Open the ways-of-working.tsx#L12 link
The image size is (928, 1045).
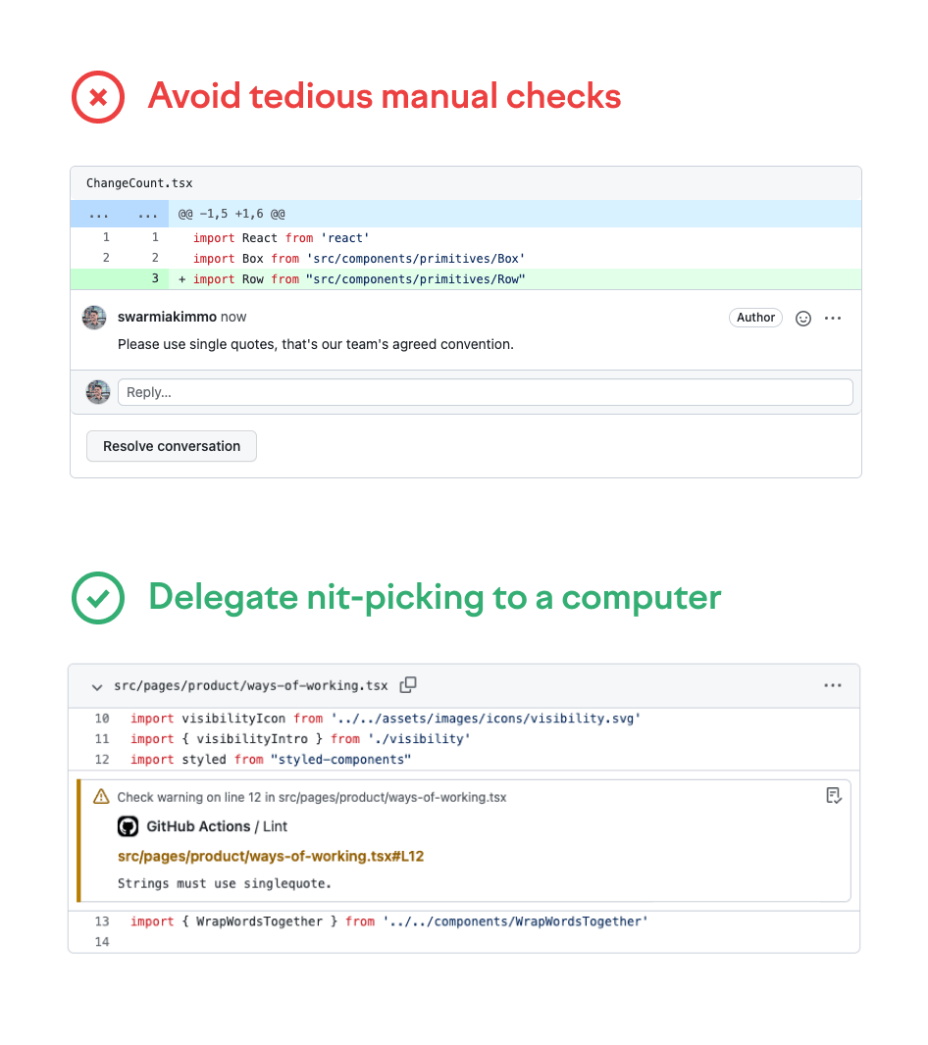[x=270, y=856]
